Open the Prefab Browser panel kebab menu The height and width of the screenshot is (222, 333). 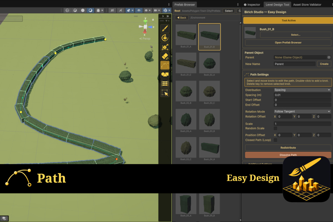pos(238,4)
